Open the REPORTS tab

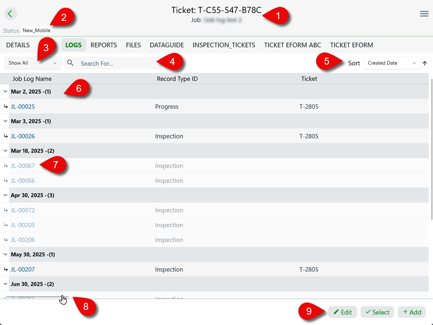point(104,45)
